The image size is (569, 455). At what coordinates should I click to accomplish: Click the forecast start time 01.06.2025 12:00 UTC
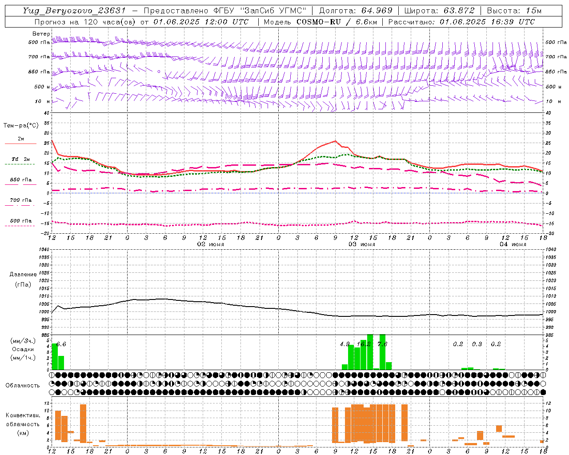coord(201,22)
